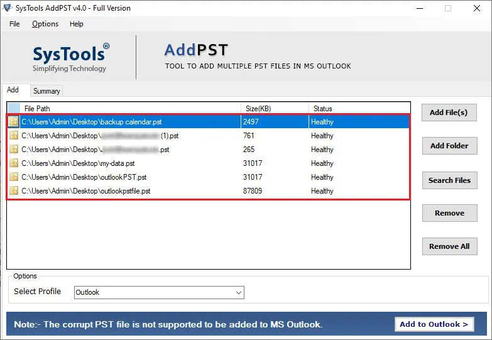Click the PST icon for outlookPST.pst
Image resolution: width=492 pixels, height=340 pixels.
13,177
